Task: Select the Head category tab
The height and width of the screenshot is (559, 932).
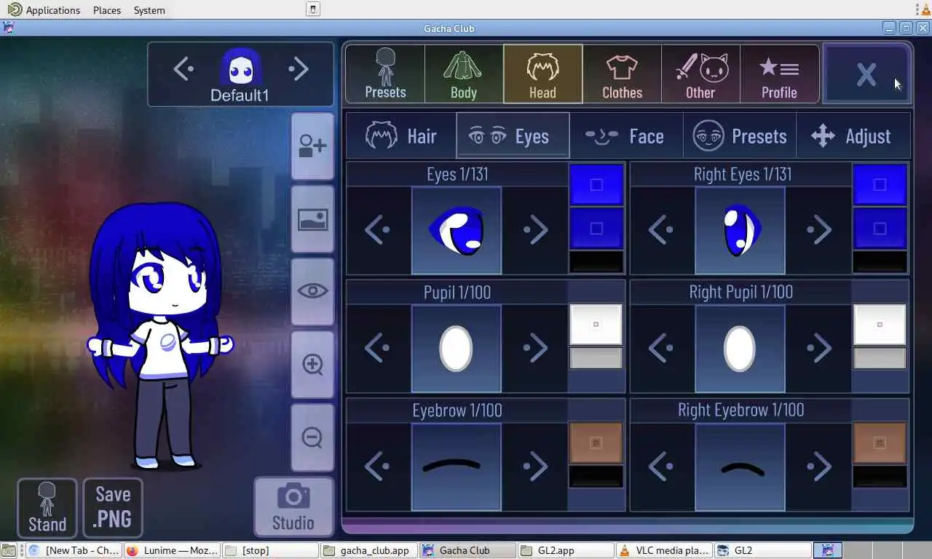Action: coord(542,74)
